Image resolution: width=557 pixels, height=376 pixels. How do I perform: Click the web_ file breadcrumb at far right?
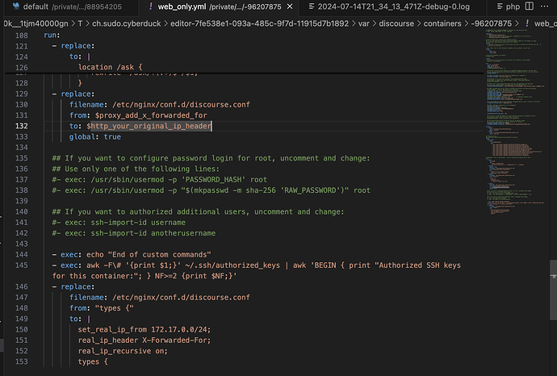point(541,23)
